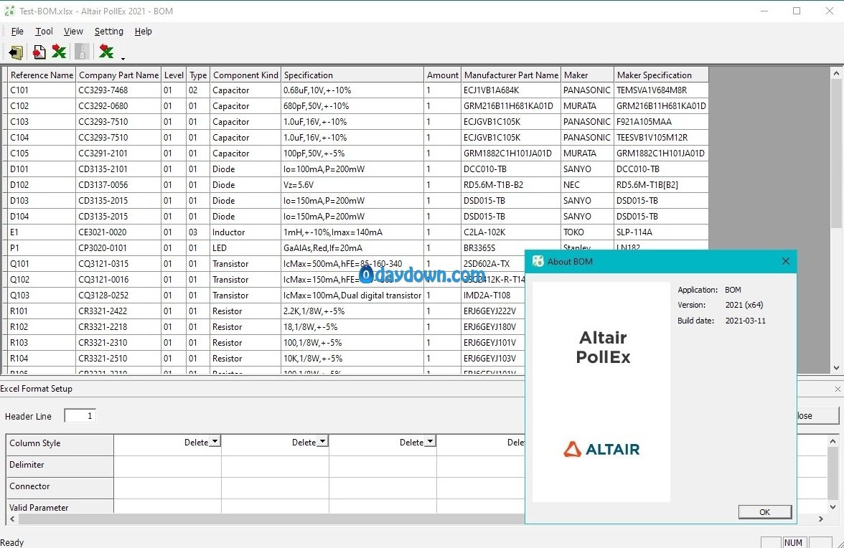Click the second green Excel toolbar icon
Viewport: 844px width, 548px height.
pyautogui.click(x=106, y=52)
